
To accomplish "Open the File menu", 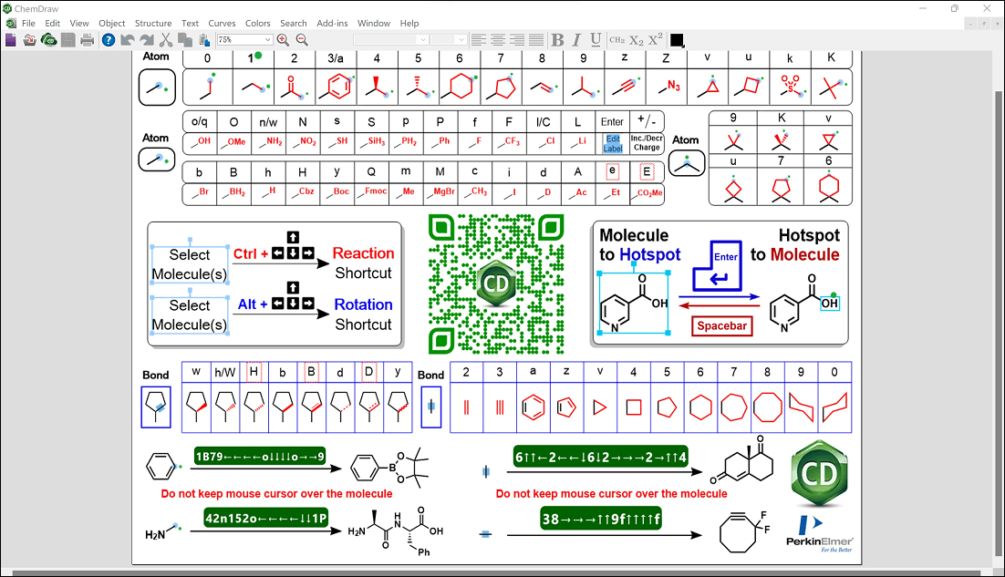I will click(x=29, y=23).
